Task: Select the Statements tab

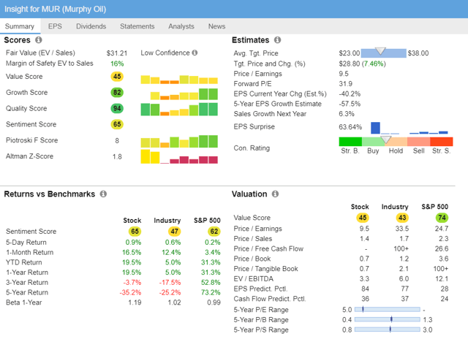Action: 137,26
